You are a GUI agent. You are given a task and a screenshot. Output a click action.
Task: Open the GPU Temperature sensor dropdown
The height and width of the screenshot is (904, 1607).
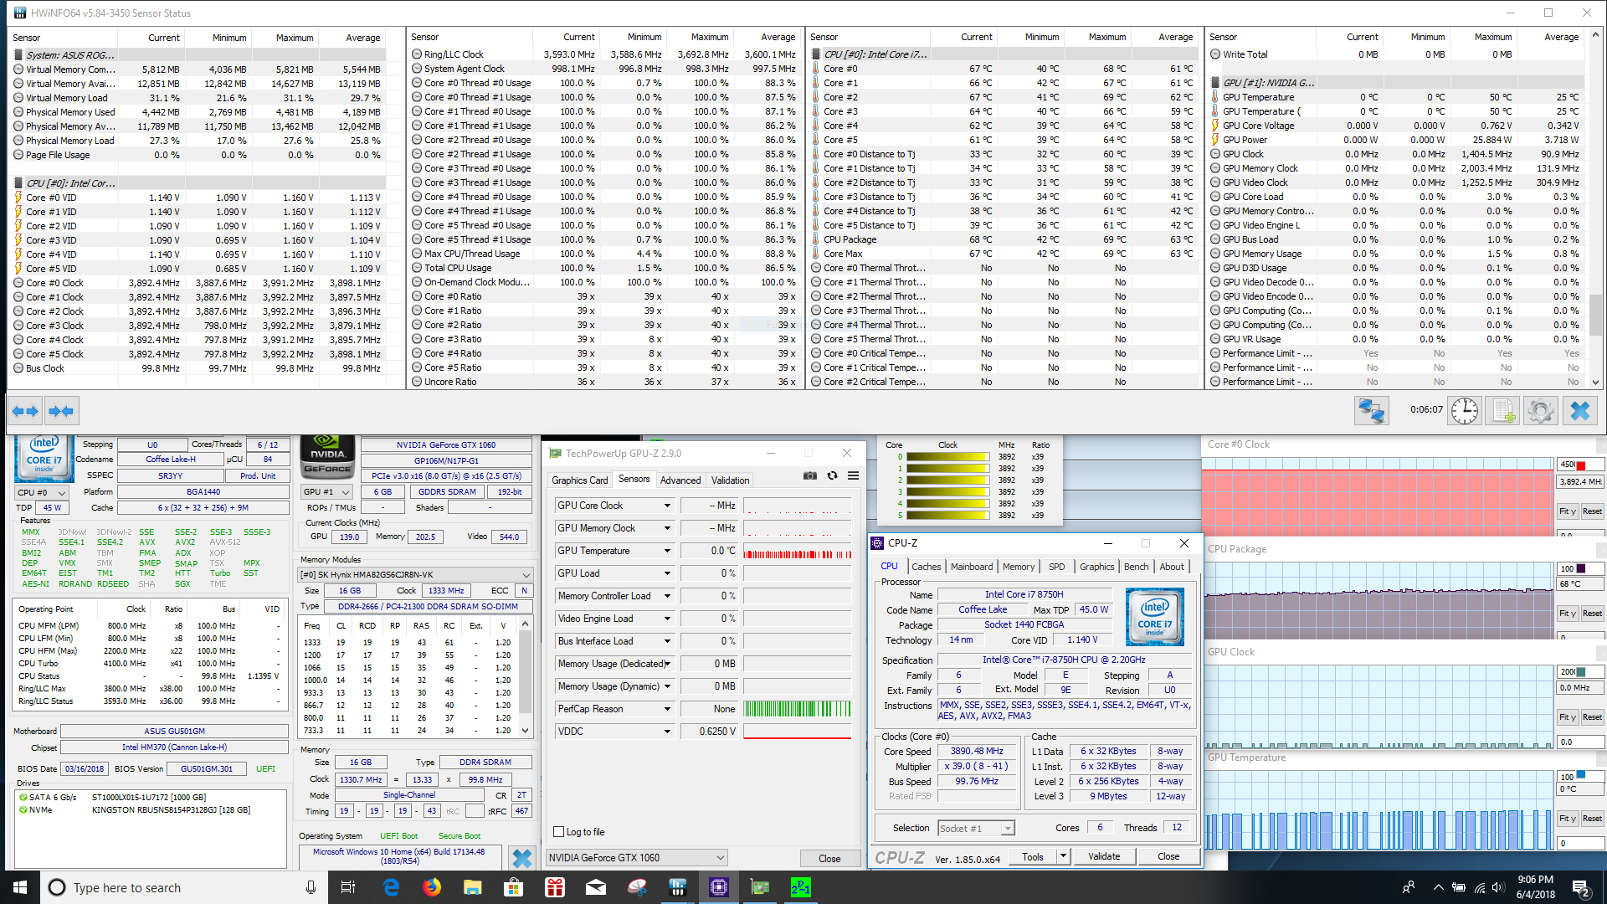tap(667, 551)
